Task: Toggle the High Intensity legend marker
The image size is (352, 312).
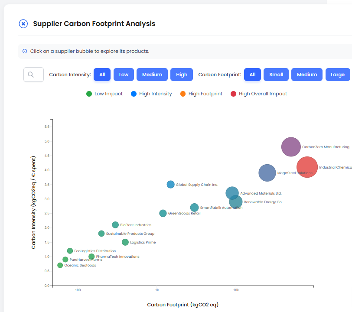Action: pyautogui.click(x=134, y=94)
